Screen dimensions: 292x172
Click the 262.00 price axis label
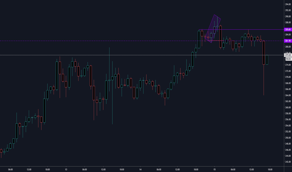(288, 101)
